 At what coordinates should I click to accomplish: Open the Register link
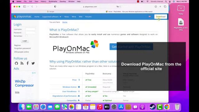[x=17, y=45]
